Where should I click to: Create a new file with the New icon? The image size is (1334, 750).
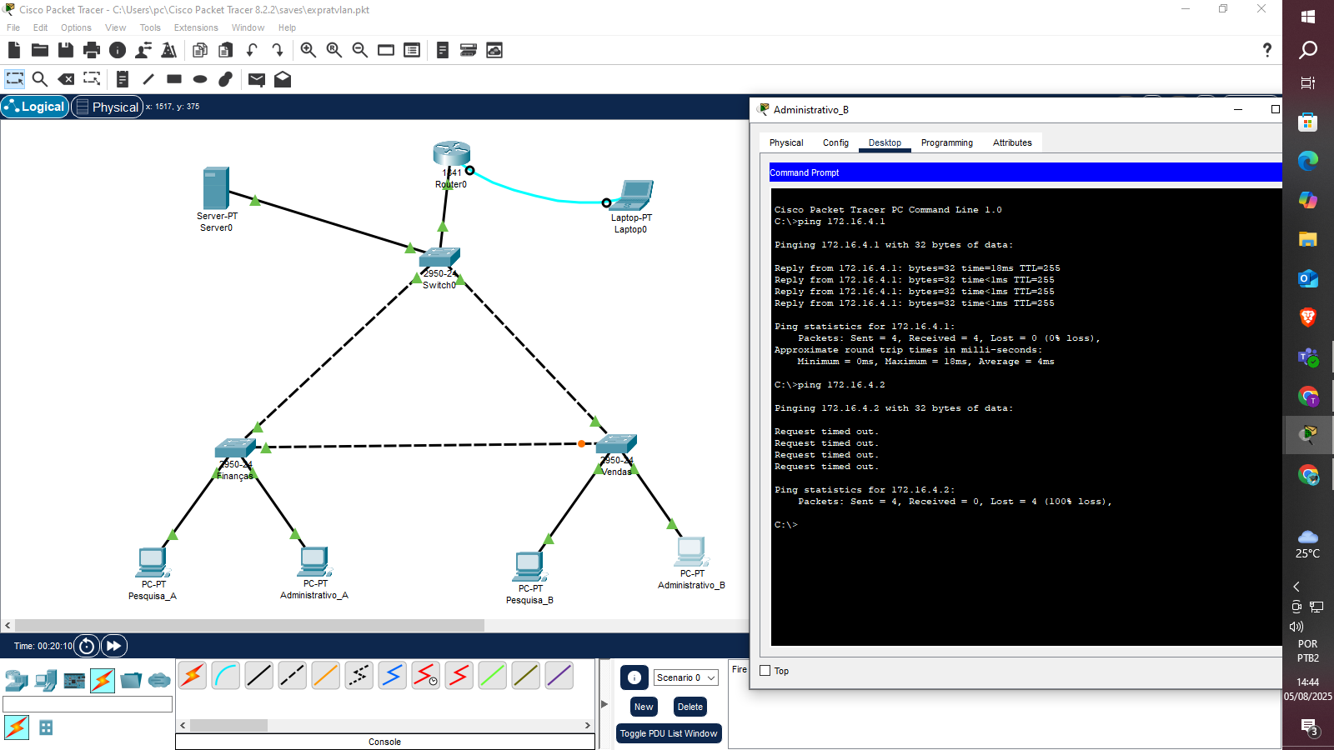(13, 50)
